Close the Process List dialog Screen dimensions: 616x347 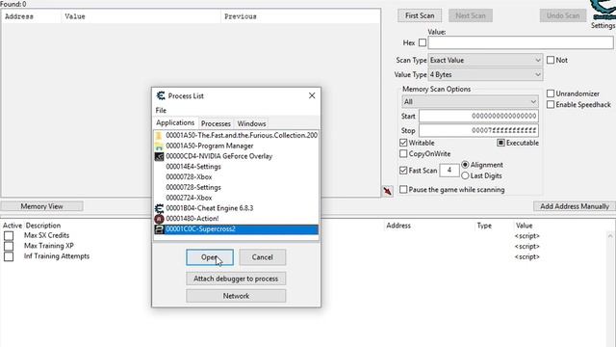tap(312, 95)
